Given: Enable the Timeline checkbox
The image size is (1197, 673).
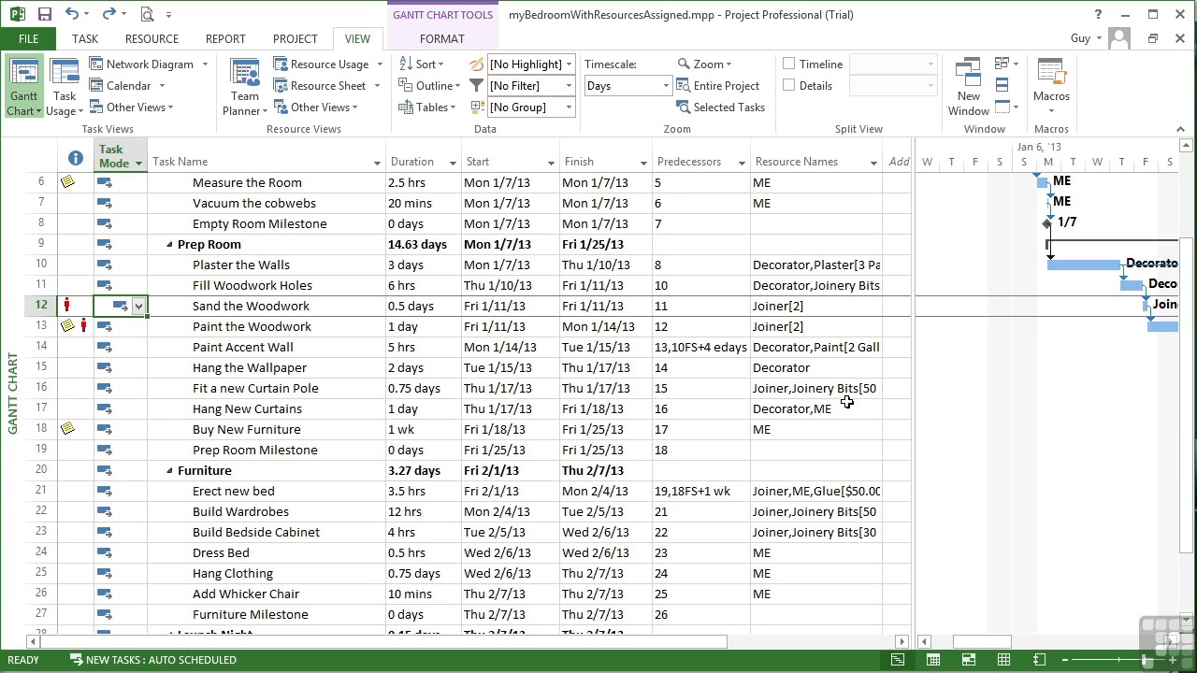Looking at the screenshot, I should 788,64.
